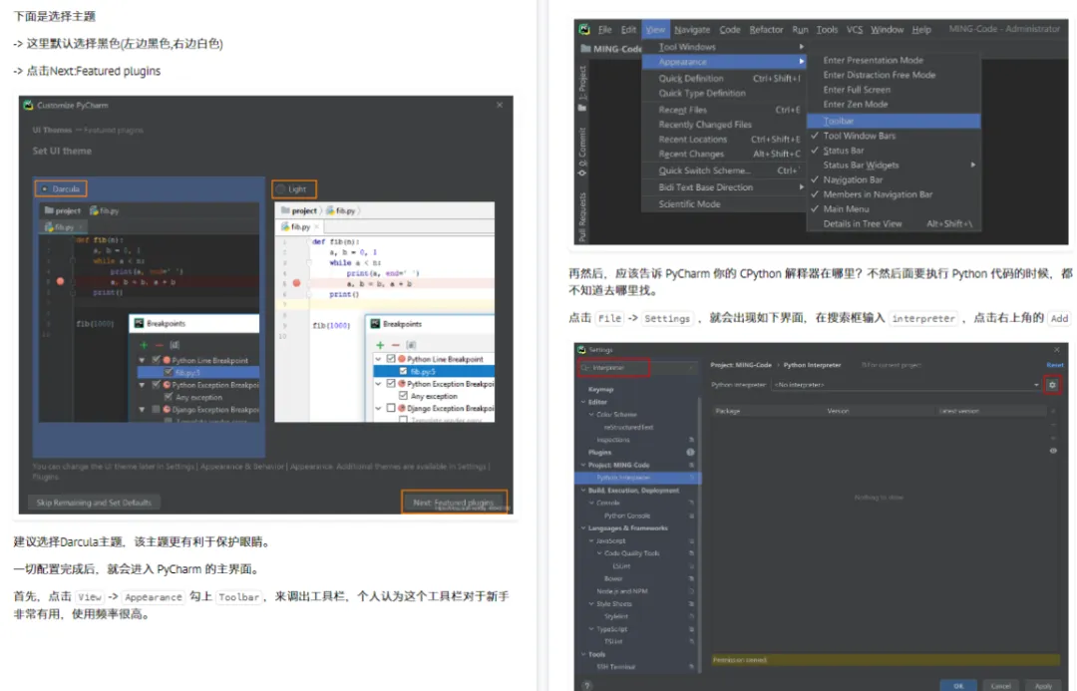This screenshot has width=1077, height=691.
Task: Click the Plugins update badge in Settings tree
Action: 690,452
